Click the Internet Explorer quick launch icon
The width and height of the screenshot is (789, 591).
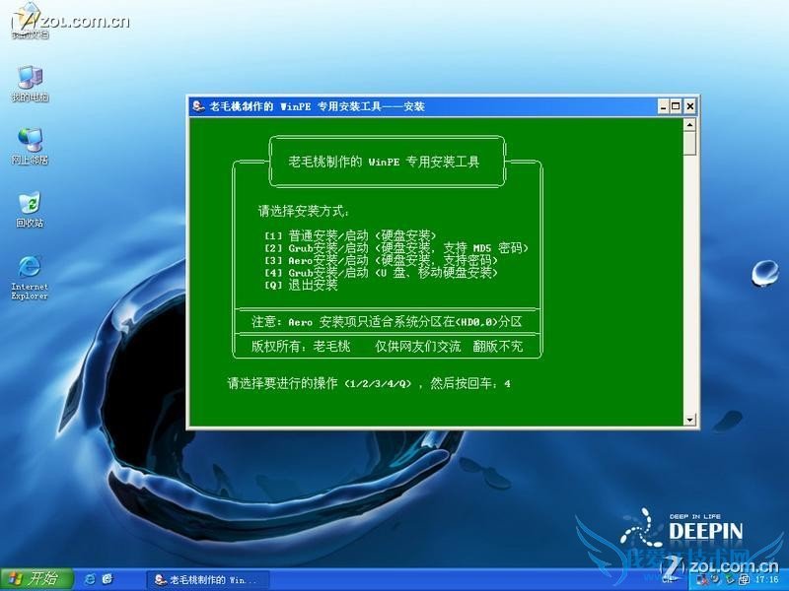91,579
